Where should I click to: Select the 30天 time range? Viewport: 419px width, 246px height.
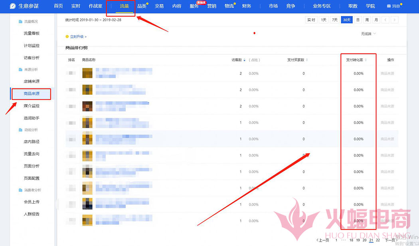(x=347, y=20)
